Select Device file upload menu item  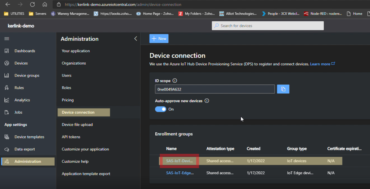[x=77, y=124]
